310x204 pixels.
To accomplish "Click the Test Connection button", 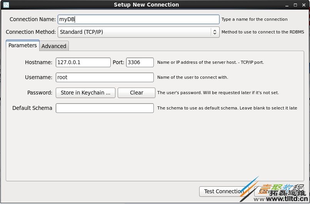I will pyautogui.click(x=224, y=191).
